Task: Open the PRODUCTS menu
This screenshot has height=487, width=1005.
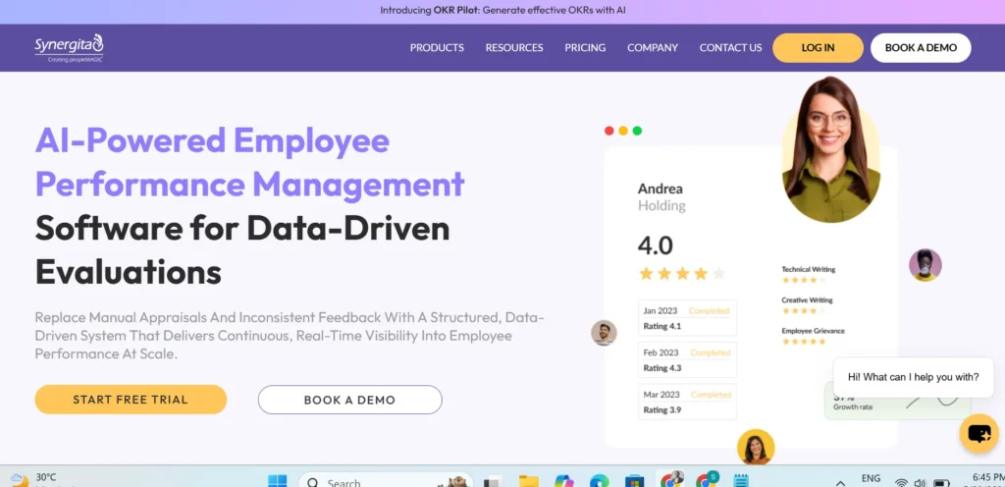Action: click(437, 47)
